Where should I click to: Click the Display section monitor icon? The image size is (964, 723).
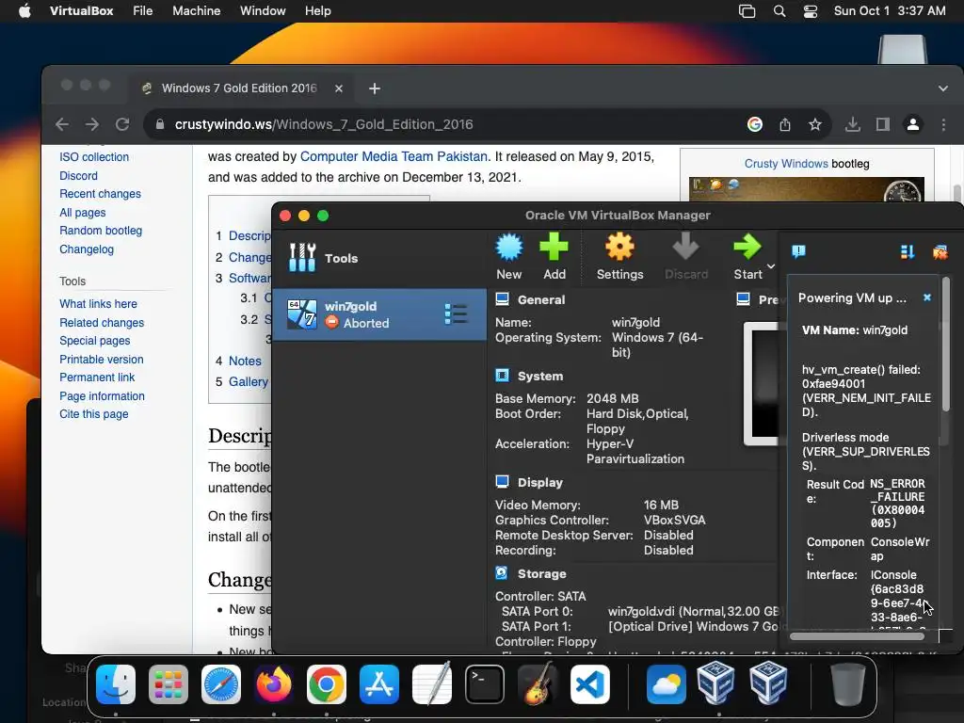tap(503, 482)
